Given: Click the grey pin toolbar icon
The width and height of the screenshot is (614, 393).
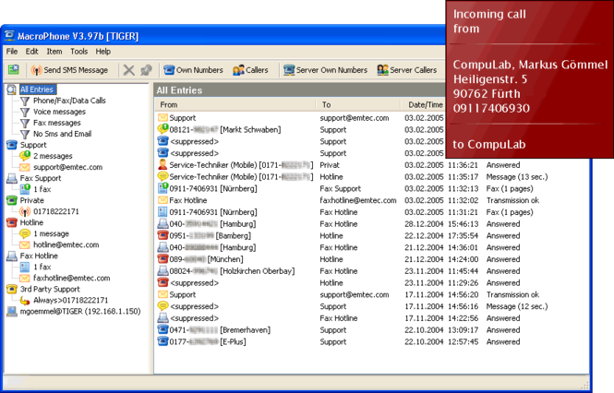Looking at the screenshot, I should tap(146, 70).
